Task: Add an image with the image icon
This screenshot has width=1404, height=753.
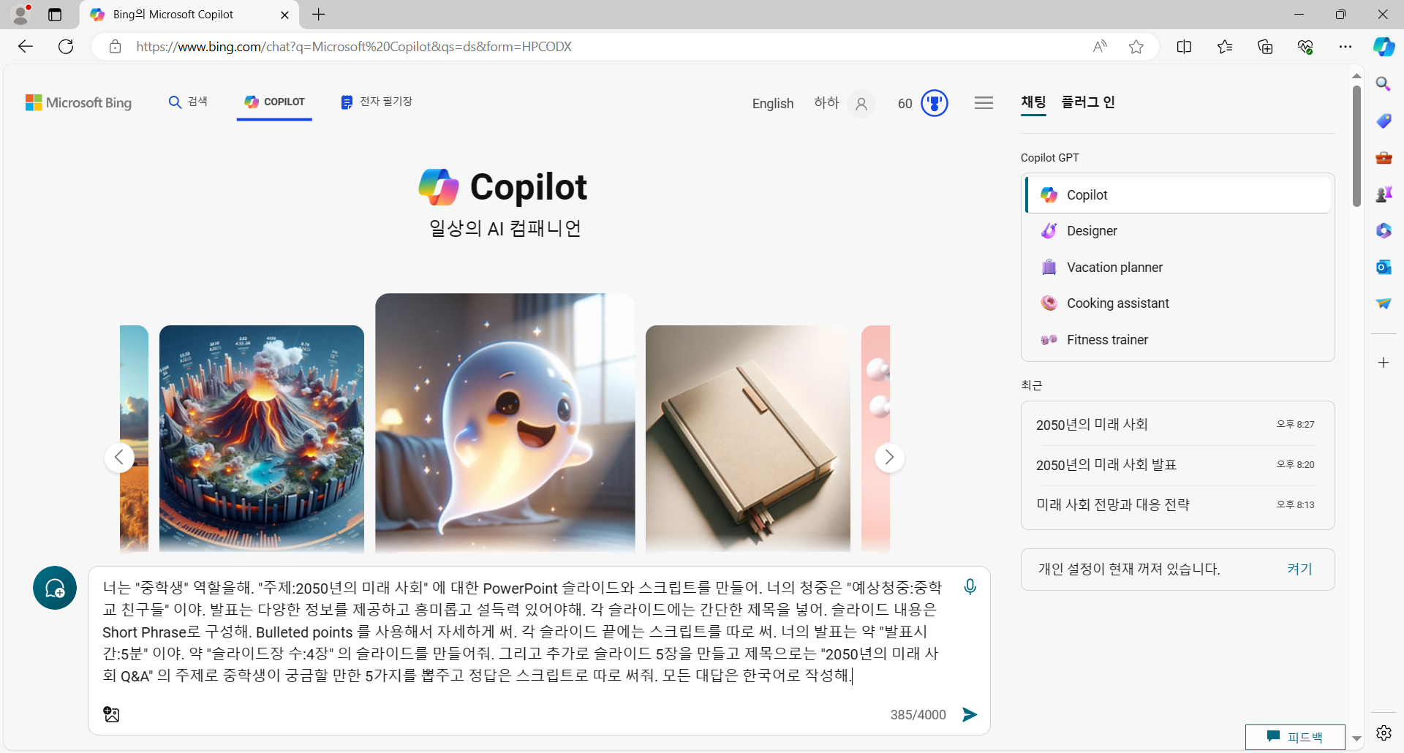Action: point(111,714)
